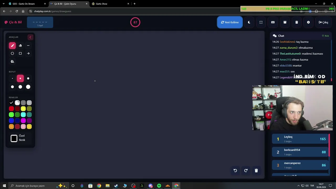Select the brush drawing tool
Screen dimensions: 336x189
pos(12,45)
